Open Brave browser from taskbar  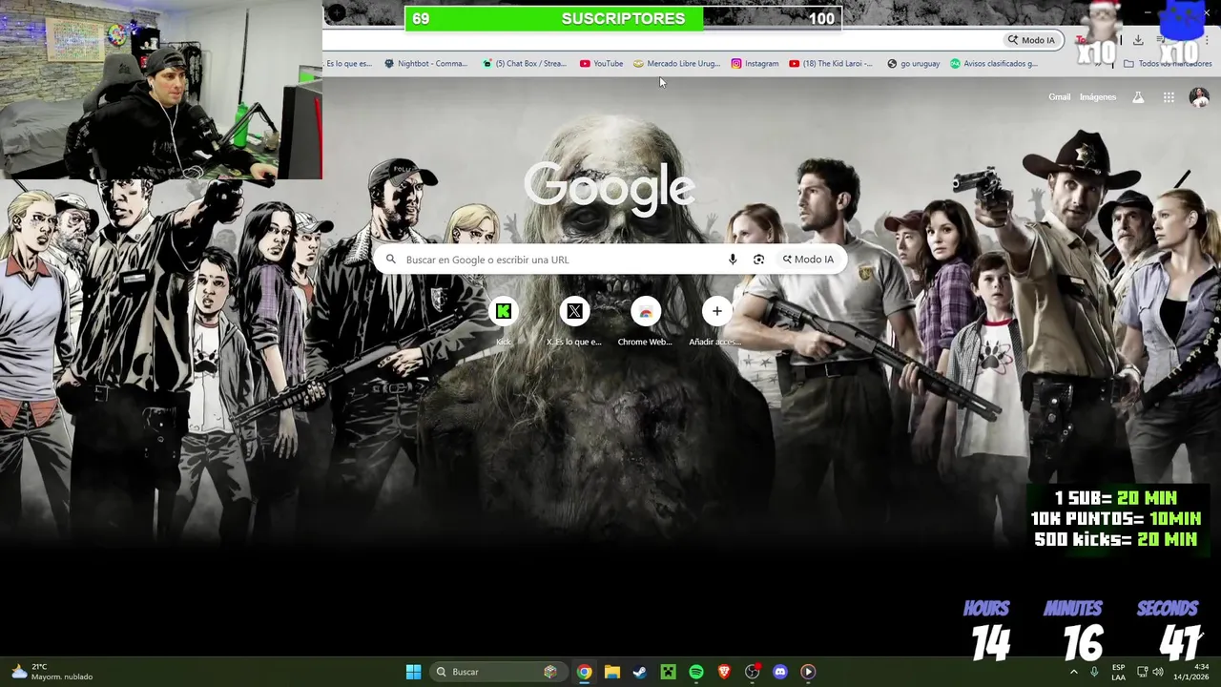pos(724,672)
